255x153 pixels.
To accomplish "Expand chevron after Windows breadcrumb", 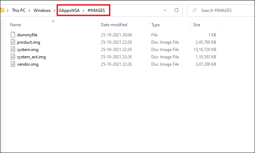I will tap(54, 10).
